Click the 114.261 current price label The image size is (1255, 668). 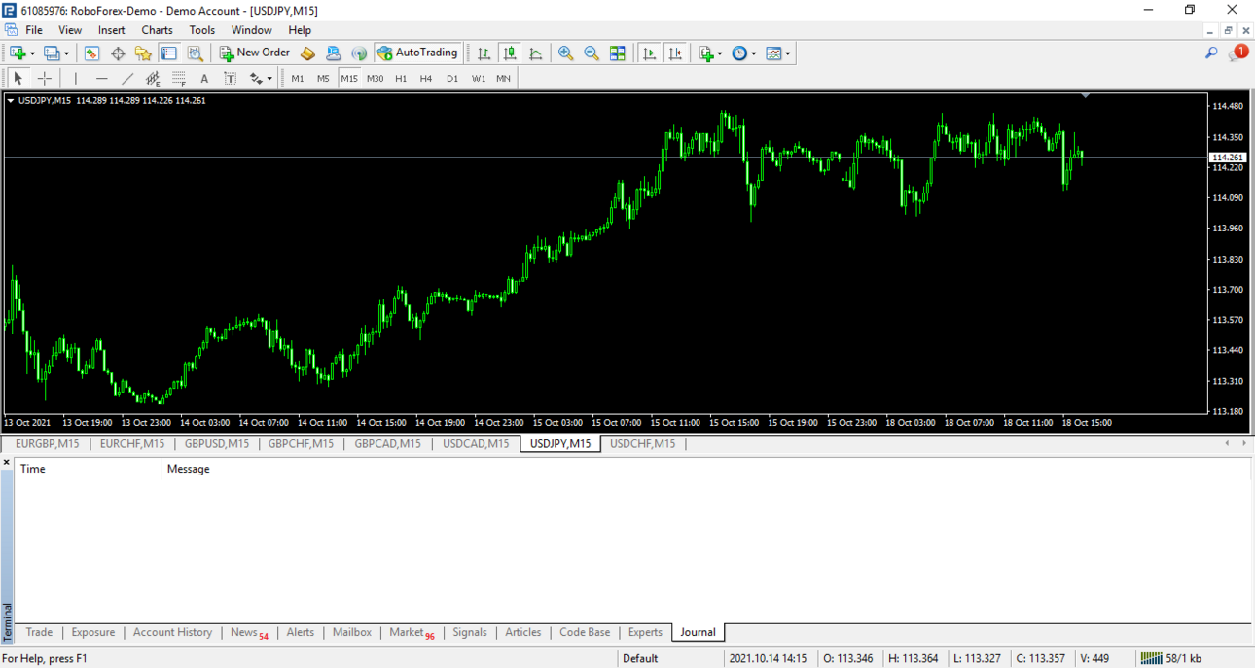1227,158
